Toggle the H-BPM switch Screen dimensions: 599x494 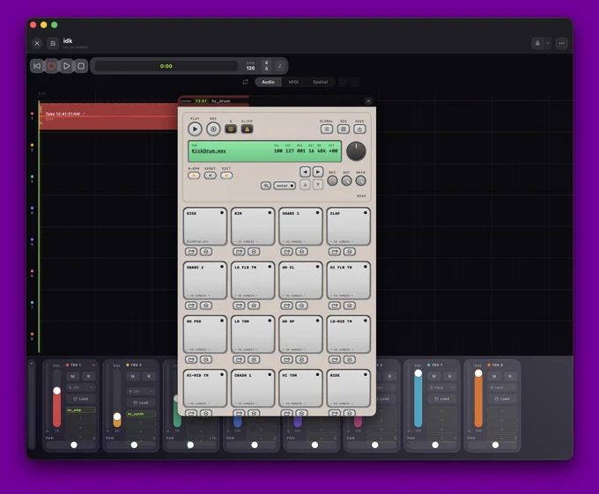coord(194,175)
